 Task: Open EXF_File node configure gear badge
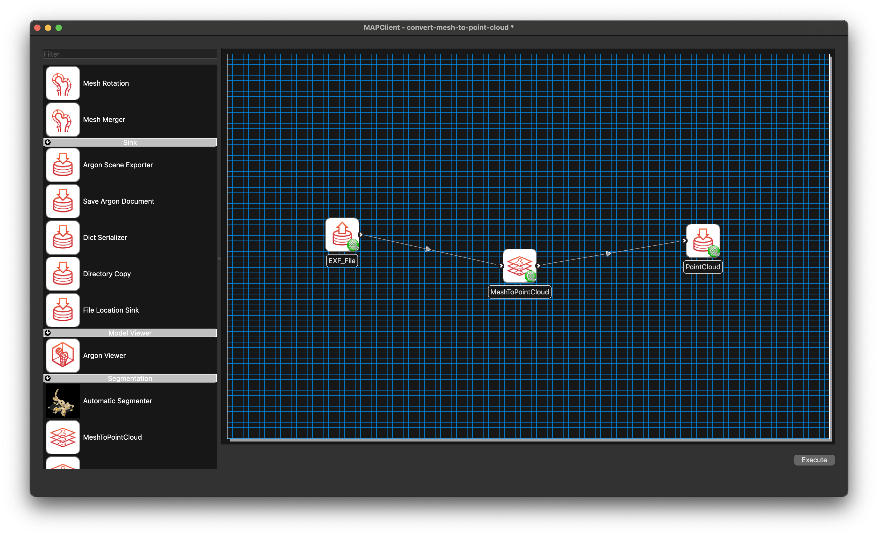tap(353, 245)
